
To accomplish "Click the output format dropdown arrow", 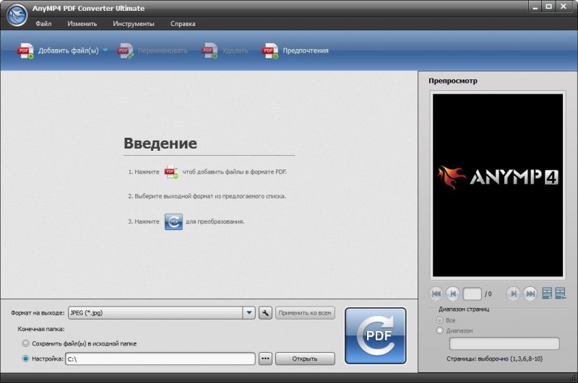I will [x=249, y=313].
